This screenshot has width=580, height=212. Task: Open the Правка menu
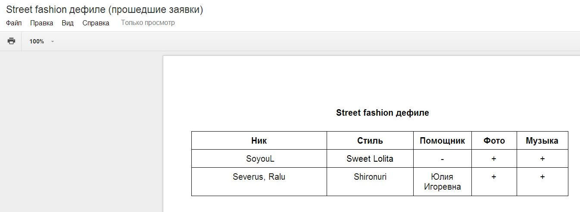click(41, 23)
